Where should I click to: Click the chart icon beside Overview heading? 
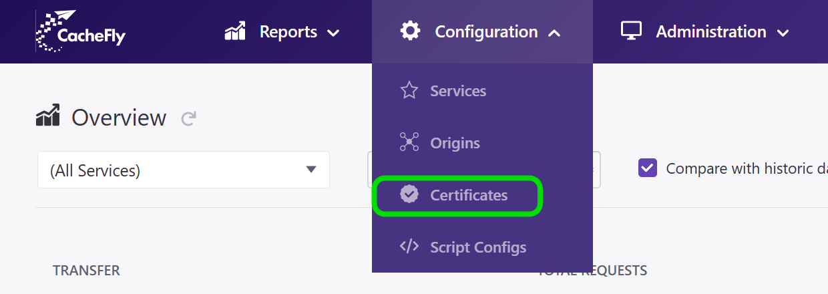coord(48,116)
